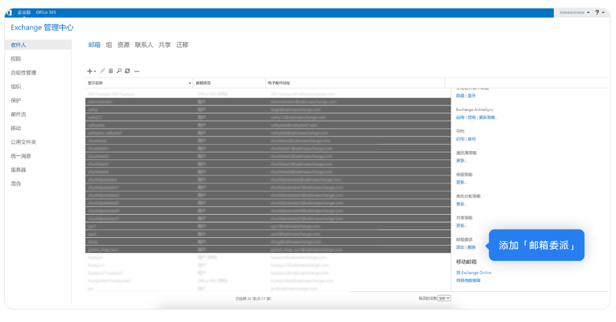Click 启用 link under Exchange ActiveSync
Image resolution: width=616 pixels, height=322 pixels.
(x=460, y=117)
